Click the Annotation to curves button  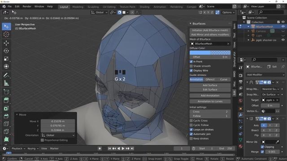(x=210, y=102)
